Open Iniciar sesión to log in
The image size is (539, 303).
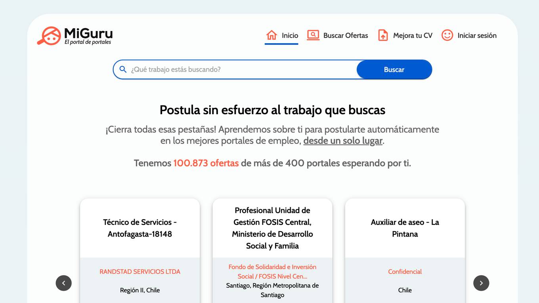tap(469, 36)
